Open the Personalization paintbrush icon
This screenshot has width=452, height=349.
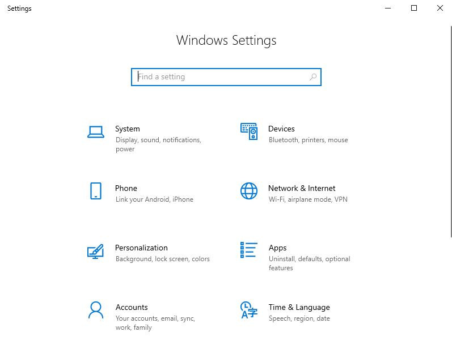[95, 251]
